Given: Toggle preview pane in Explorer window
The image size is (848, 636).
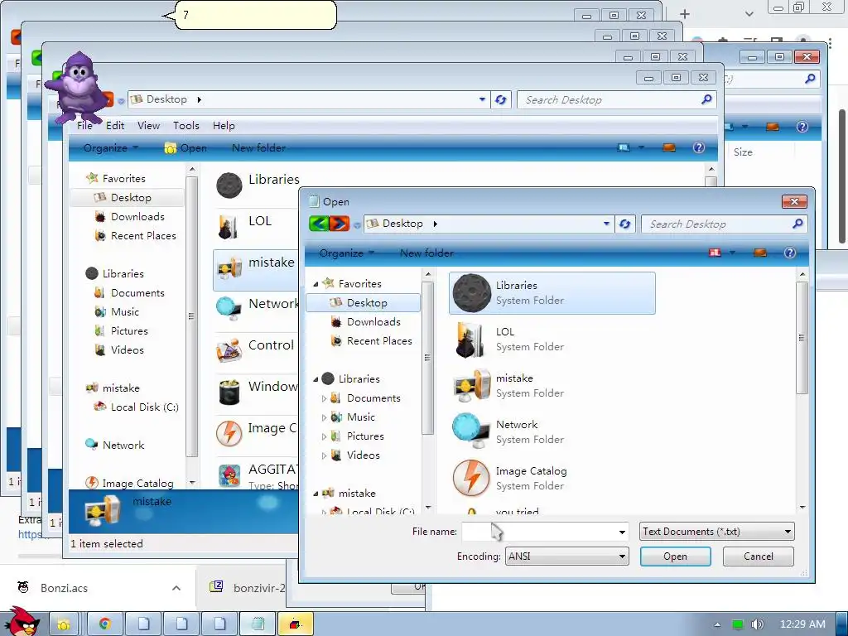Looking at the screenshot, I should 669,147.
